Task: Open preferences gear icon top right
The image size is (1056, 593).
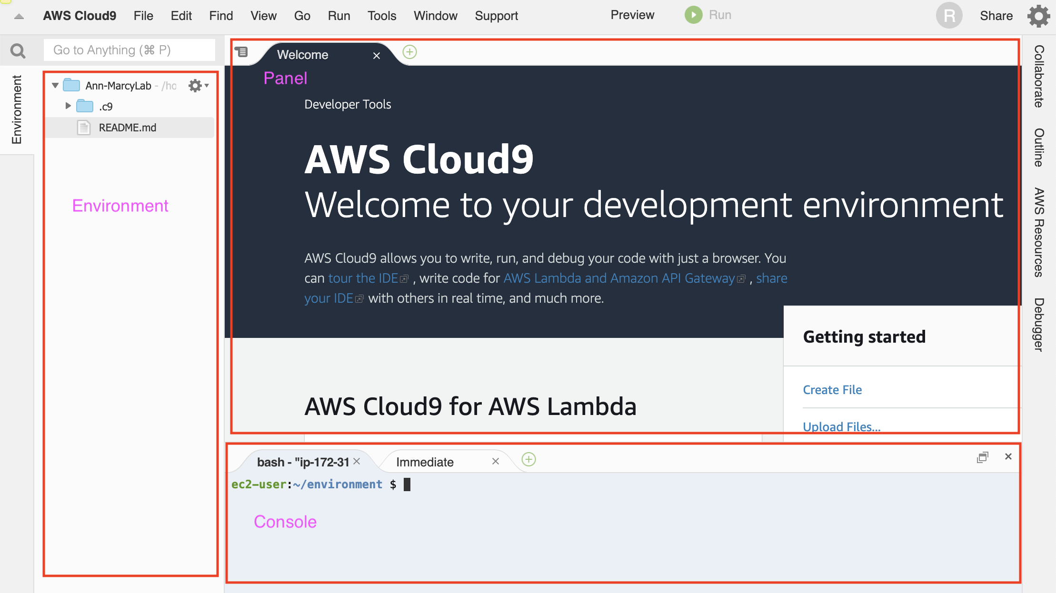Action: click(x=1038, y=16)
